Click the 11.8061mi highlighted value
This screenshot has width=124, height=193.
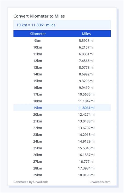pos(86,108)
